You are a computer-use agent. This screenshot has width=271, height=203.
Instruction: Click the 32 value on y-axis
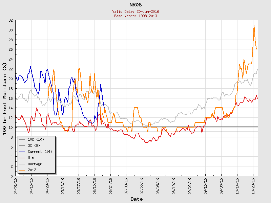point(11,20)
